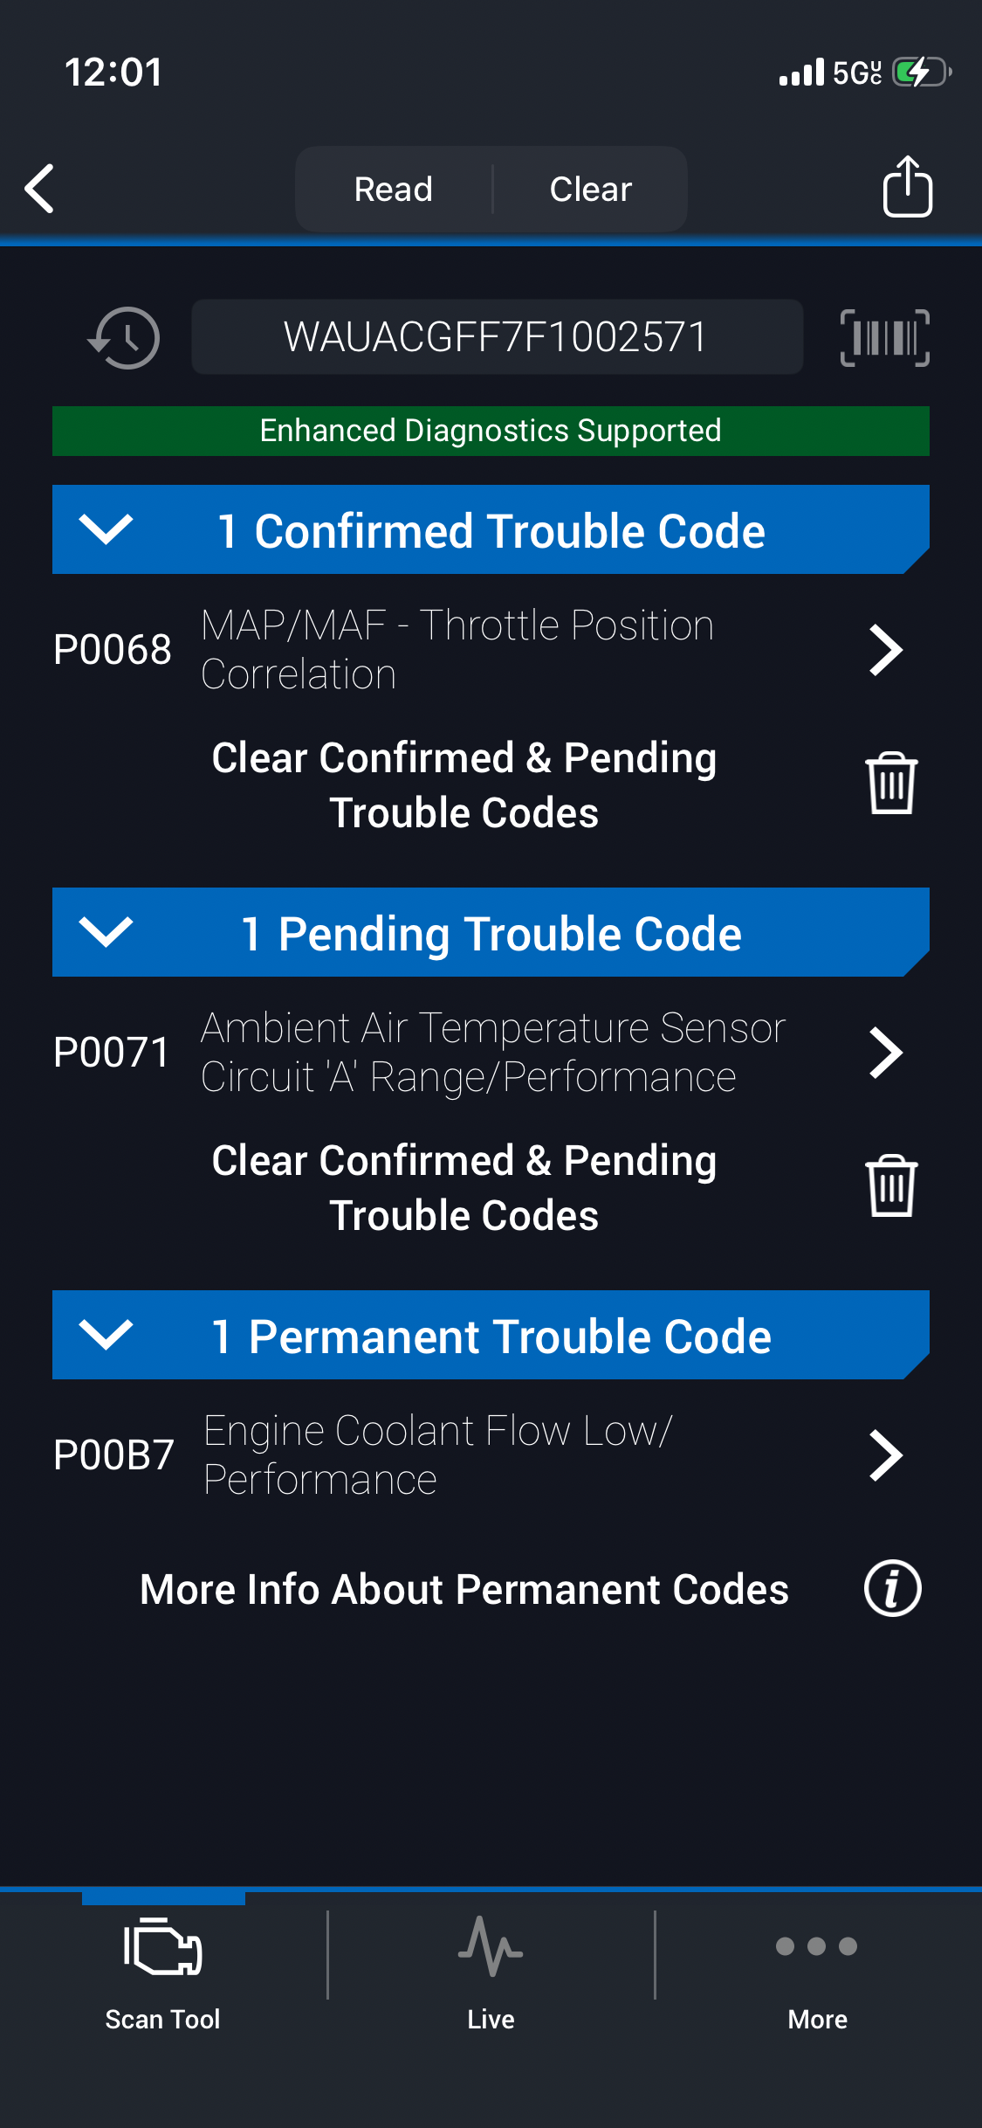
Task: Collapse the Pending Trouble Code section
Action: 106,932
